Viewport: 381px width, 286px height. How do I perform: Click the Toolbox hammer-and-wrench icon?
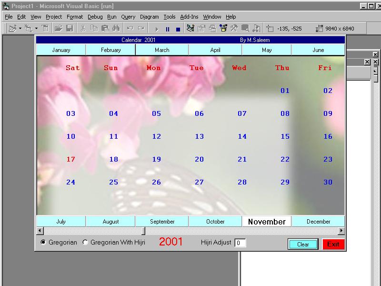pos(234,29)
